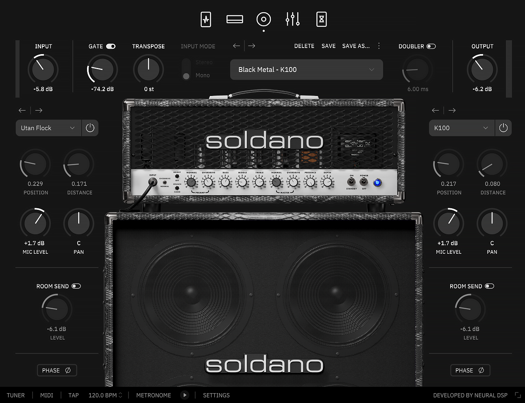Click left mic Position knob at 0.229
This screenshot has width=525, height=403.
(35, 164)
